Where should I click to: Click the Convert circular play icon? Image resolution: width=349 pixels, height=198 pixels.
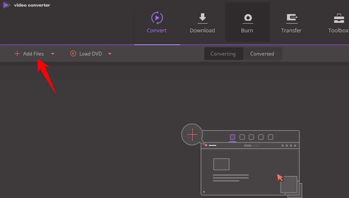157,18
